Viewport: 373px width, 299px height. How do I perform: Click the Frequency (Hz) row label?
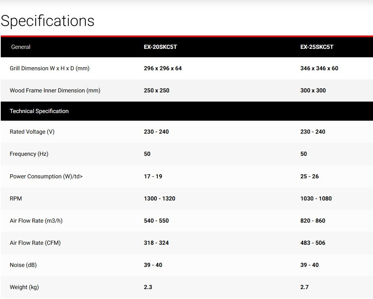tap(29, 154)
